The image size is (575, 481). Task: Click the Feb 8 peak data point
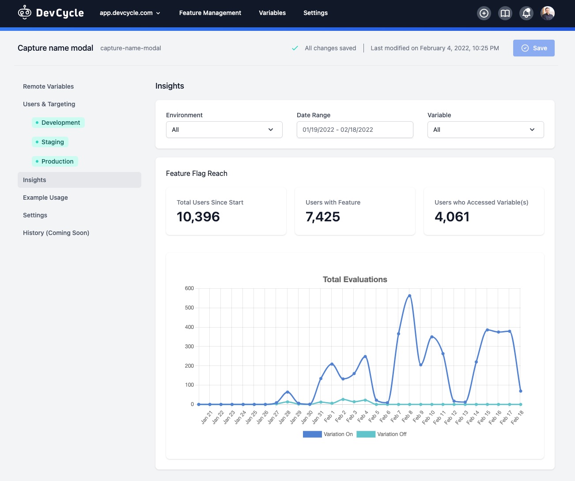click(409, 296)
